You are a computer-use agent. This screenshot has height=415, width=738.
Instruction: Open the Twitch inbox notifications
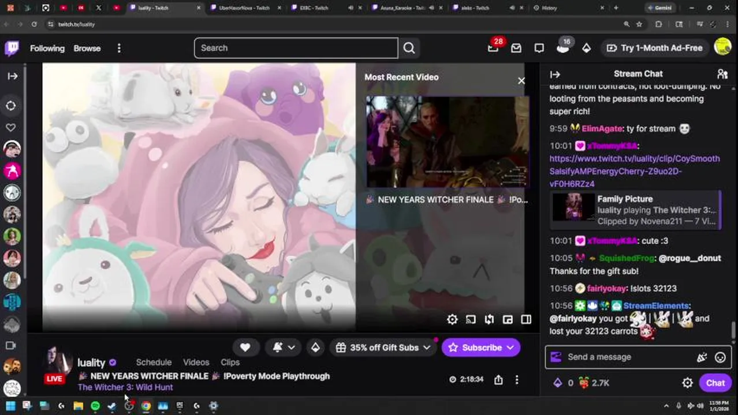point(516,48)
